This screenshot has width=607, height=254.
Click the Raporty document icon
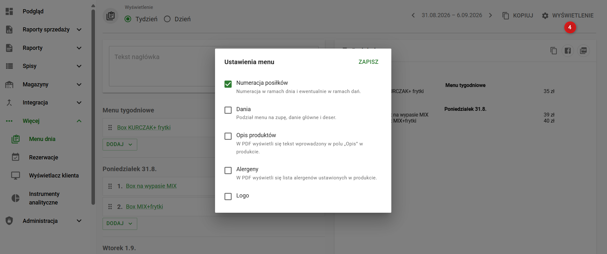tap(9, 48)
